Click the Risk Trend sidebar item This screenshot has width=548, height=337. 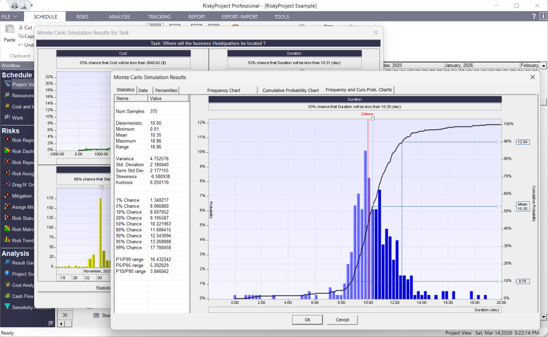7,240
